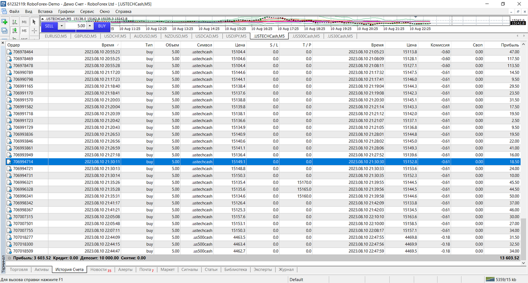Screen dimensions: 528x283
Task: Click T/P value 15170.0
Action: tap(304, 182)
